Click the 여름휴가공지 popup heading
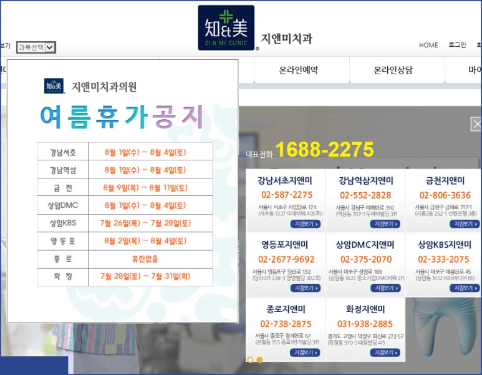 (122, 117)
